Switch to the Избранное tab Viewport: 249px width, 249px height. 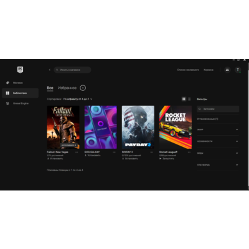(x=67, y=88)
